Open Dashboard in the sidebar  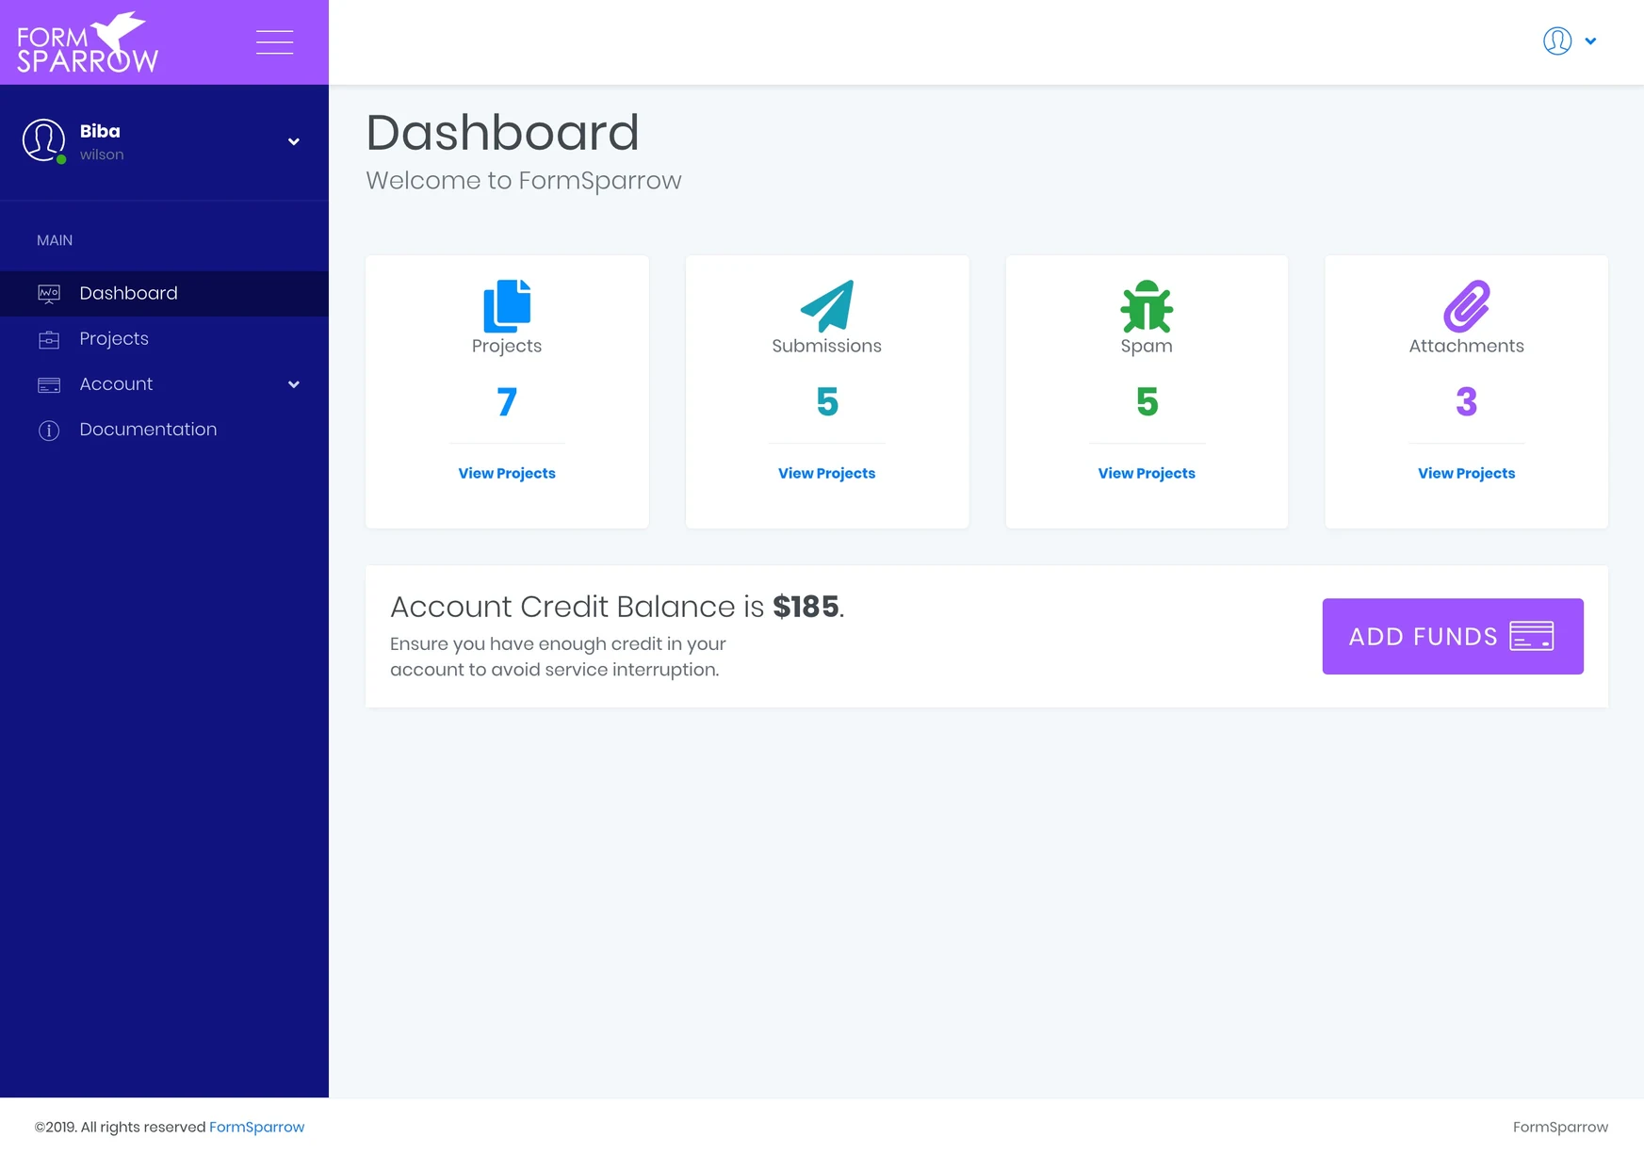[x=164, y=294]
